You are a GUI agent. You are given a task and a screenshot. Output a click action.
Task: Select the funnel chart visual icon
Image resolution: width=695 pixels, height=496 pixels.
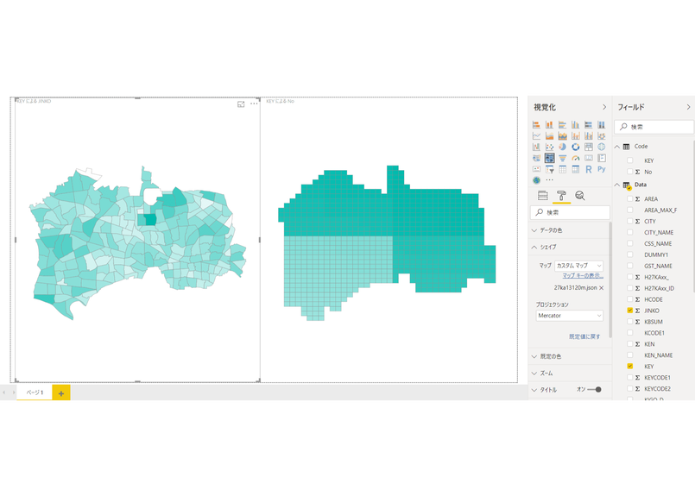point(562,159)
